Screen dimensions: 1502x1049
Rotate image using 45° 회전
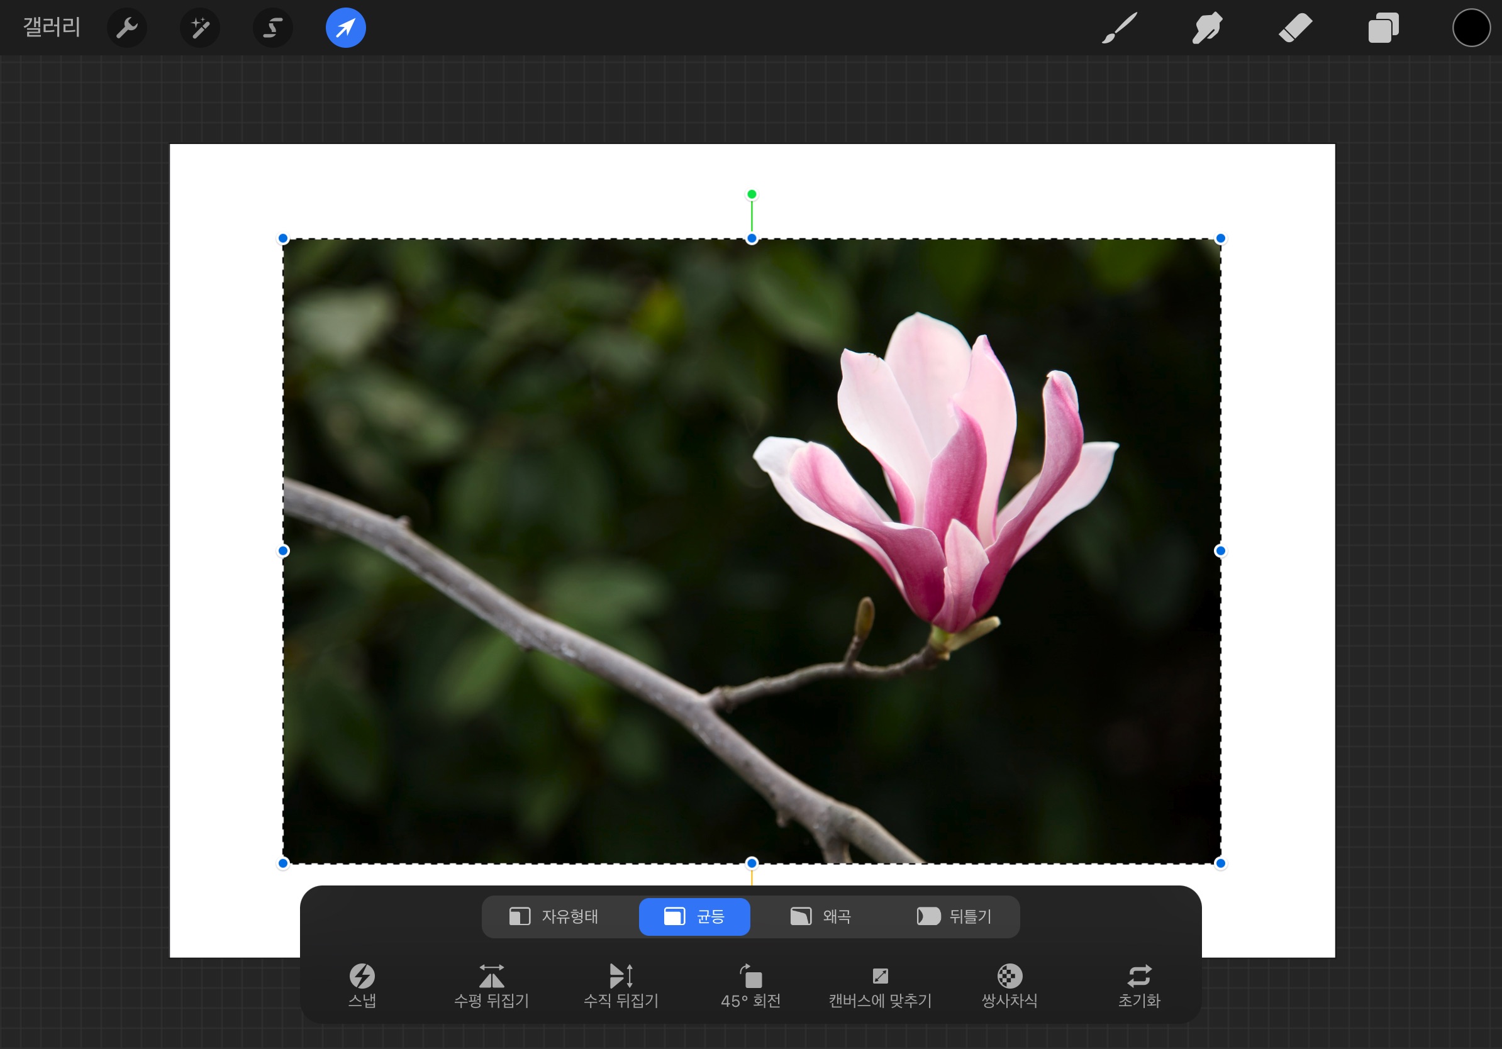[x=750, y=985]
